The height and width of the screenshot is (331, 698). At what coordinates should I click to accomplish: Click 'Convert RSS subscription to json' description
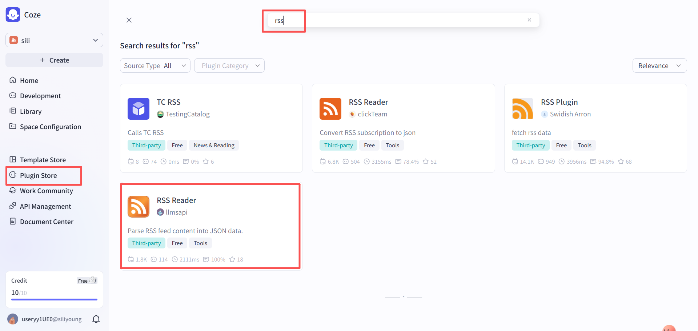[368, 133]
